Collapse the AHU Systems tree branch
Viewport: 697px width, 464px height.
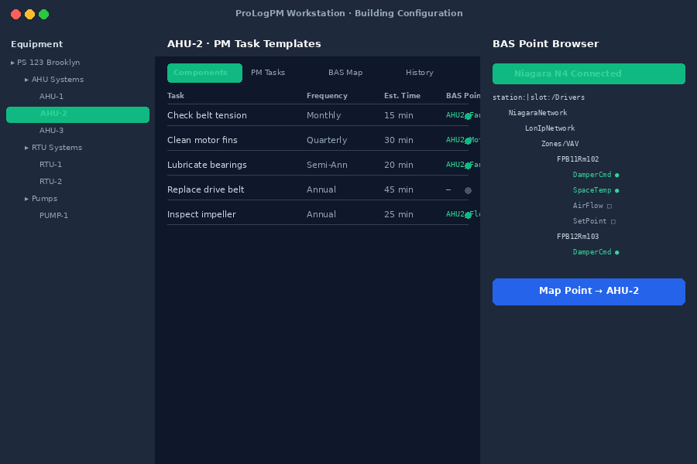(x=26, y=79)
